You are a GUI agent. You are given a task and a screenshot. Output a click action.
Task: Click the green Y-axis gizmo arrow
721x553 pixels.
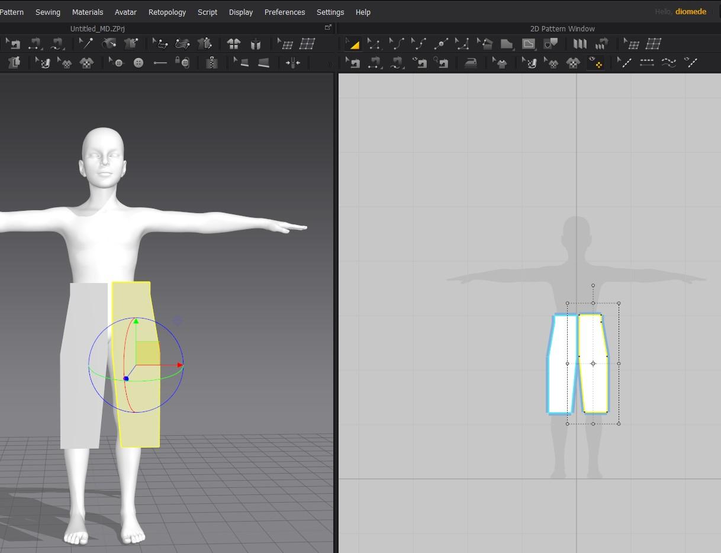[x=136, y=321]
